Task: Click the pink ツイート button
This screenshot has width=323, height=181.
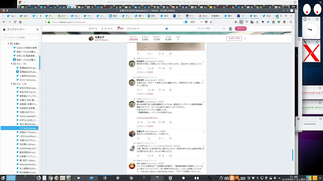Action: coord(241,29)
